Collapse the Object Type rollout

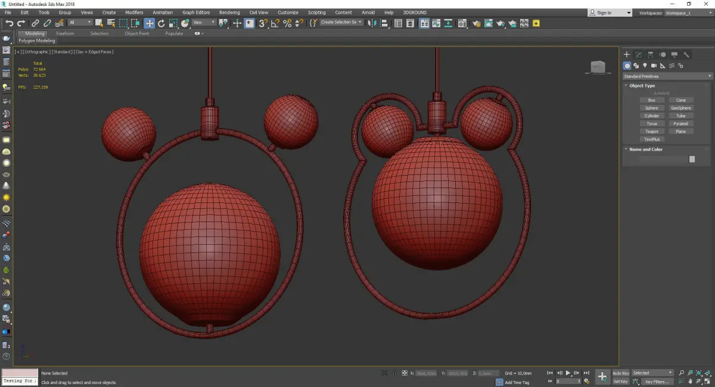coord(642,86)
